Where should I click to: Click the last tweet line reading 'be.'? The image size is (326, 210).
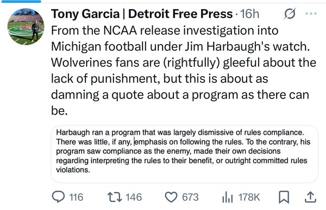click(59, 110)
